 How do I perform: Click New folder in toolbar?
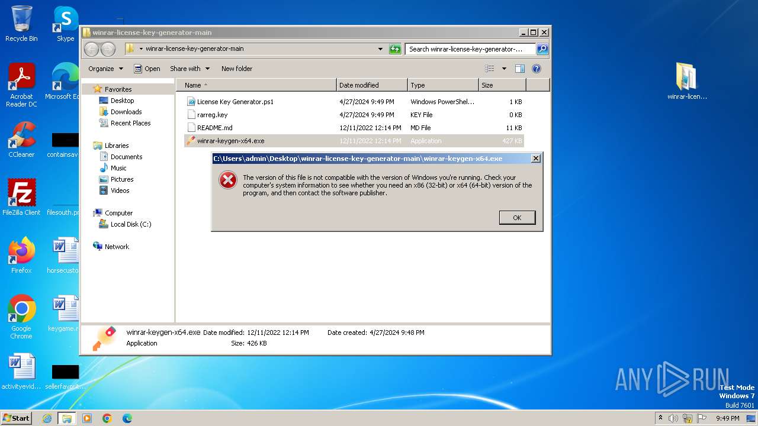point(237,69)
